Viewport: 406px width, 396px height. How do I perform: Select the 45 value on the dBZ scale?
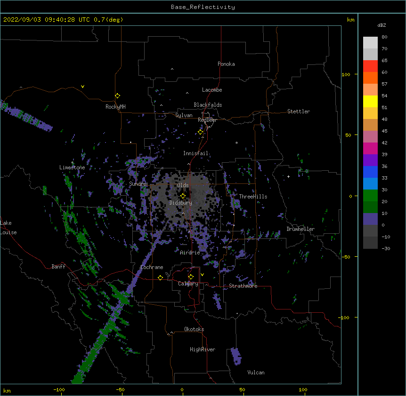[x=384, y=131]
